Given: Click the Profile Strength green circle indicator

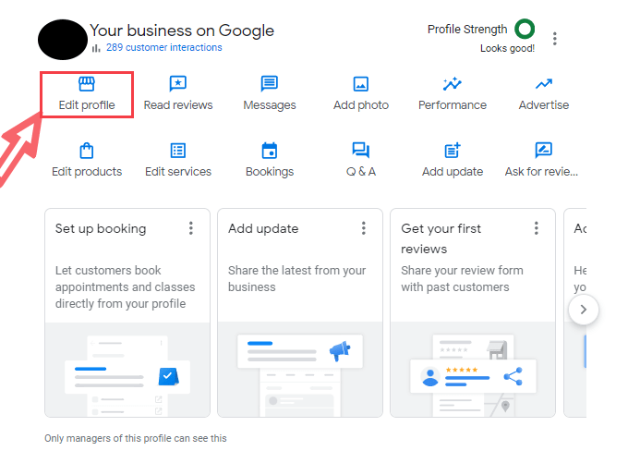Looking at the screenshot, I should [x=525, y=30].
